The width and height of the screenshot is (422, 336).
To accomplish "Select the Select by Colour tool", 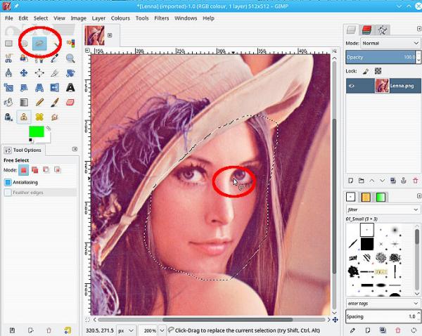I will (70, 43).
